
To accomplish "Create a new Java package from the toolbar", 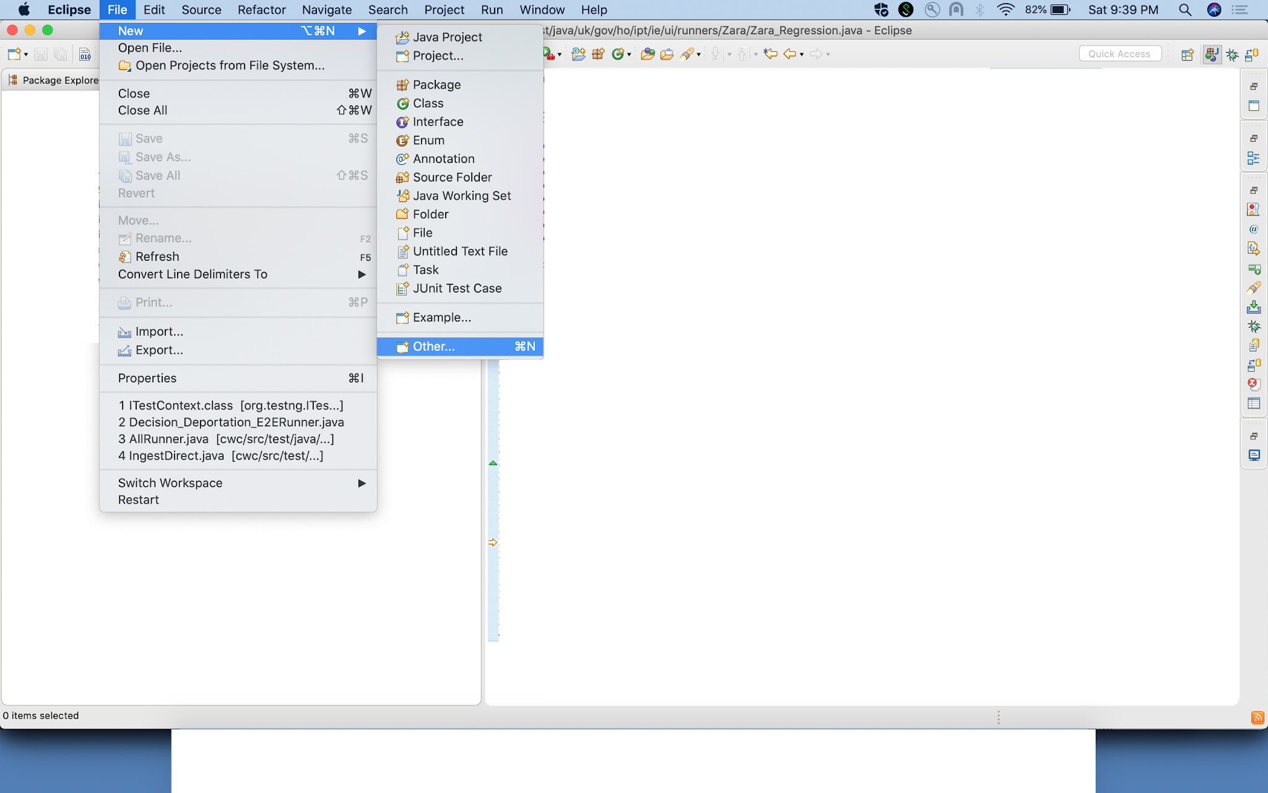I will (597, 55).
